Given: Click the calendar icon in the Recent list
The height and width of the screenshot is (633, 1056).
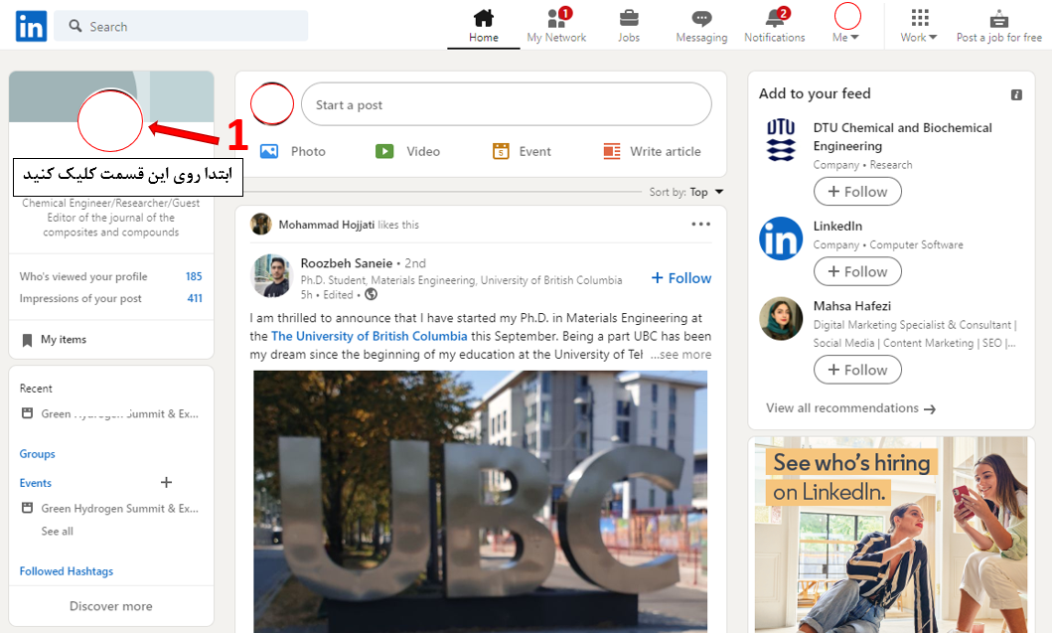Looking at the screenshot, I should pyautogui.click(x=27, y=413).
